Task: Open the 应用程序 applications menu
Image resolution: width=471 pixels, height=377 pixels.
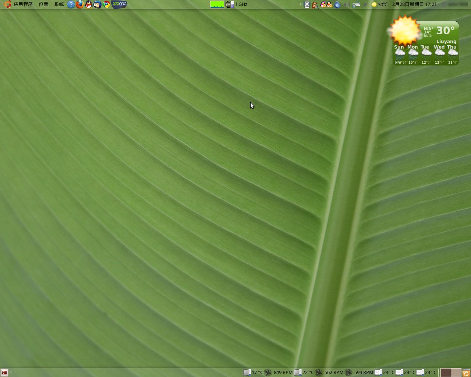Action: tap(23, 4)
